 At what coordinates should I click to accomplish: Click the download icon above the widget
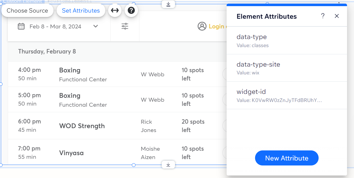tap(168, 4)
